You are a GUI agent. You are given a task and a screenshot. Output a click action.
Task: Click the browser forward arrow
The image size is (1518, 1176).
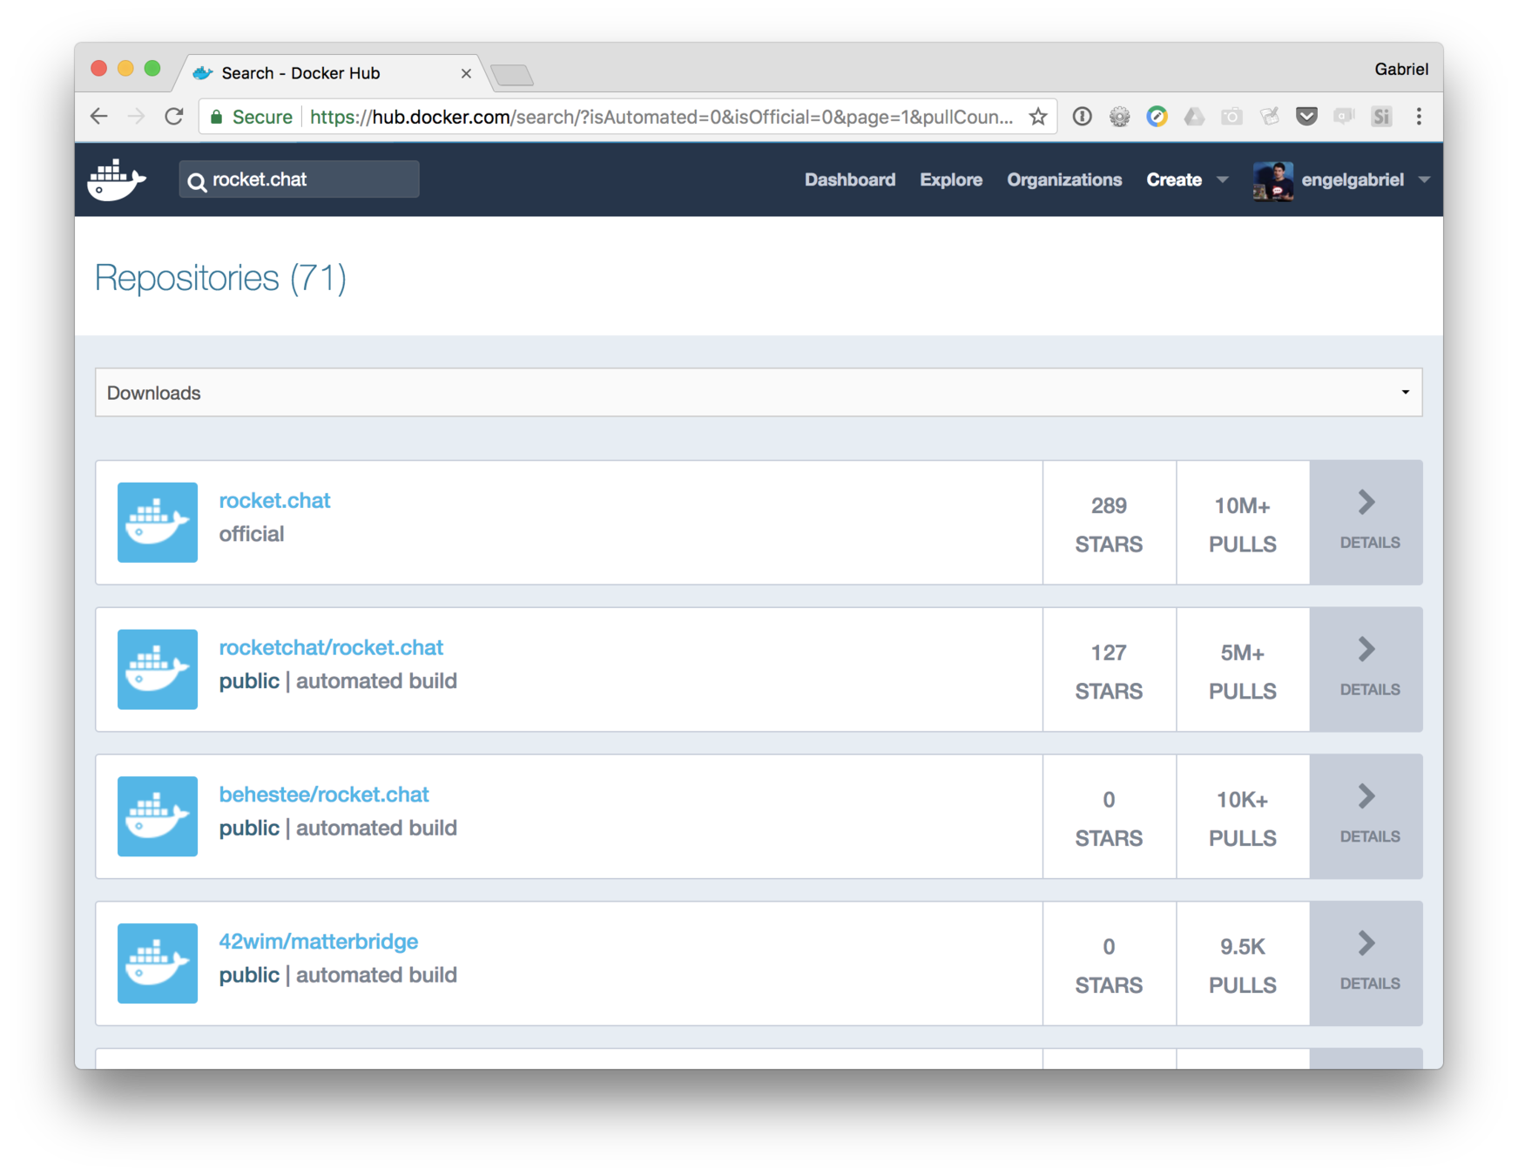click(x=137, y=117)
